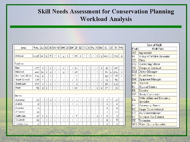Click the 'List of Skill' heading
Screen dimensions: 190x142
pyautogui.click(x=154, y=45)
